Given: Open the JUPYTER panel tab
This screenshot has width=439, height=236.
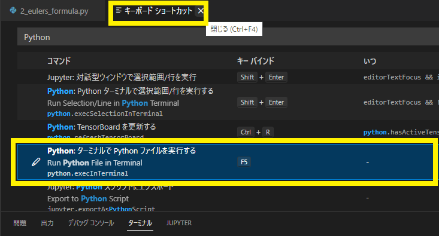Looking at the screenshot, I should point(179,223).
